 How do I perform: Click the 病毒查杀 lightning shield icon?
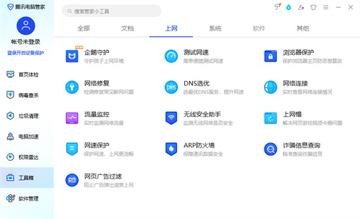[10, 95]
